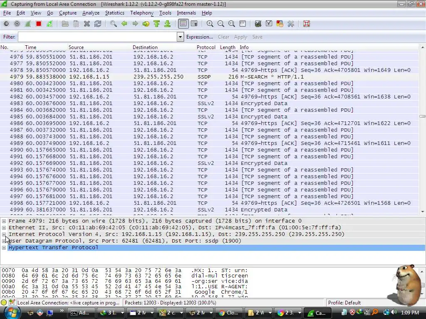Expand the Internet Protocol Version 4 row

pyautogui.click(x=4, y=234)
